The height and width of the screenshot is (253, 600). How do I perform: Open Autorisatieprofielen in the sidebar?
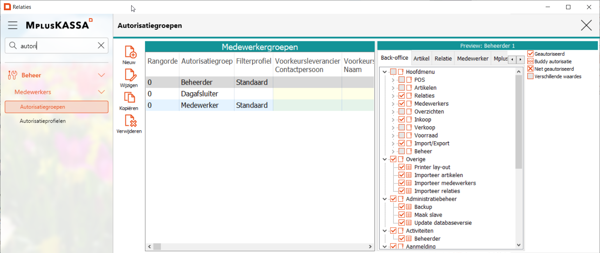point(43,121)
